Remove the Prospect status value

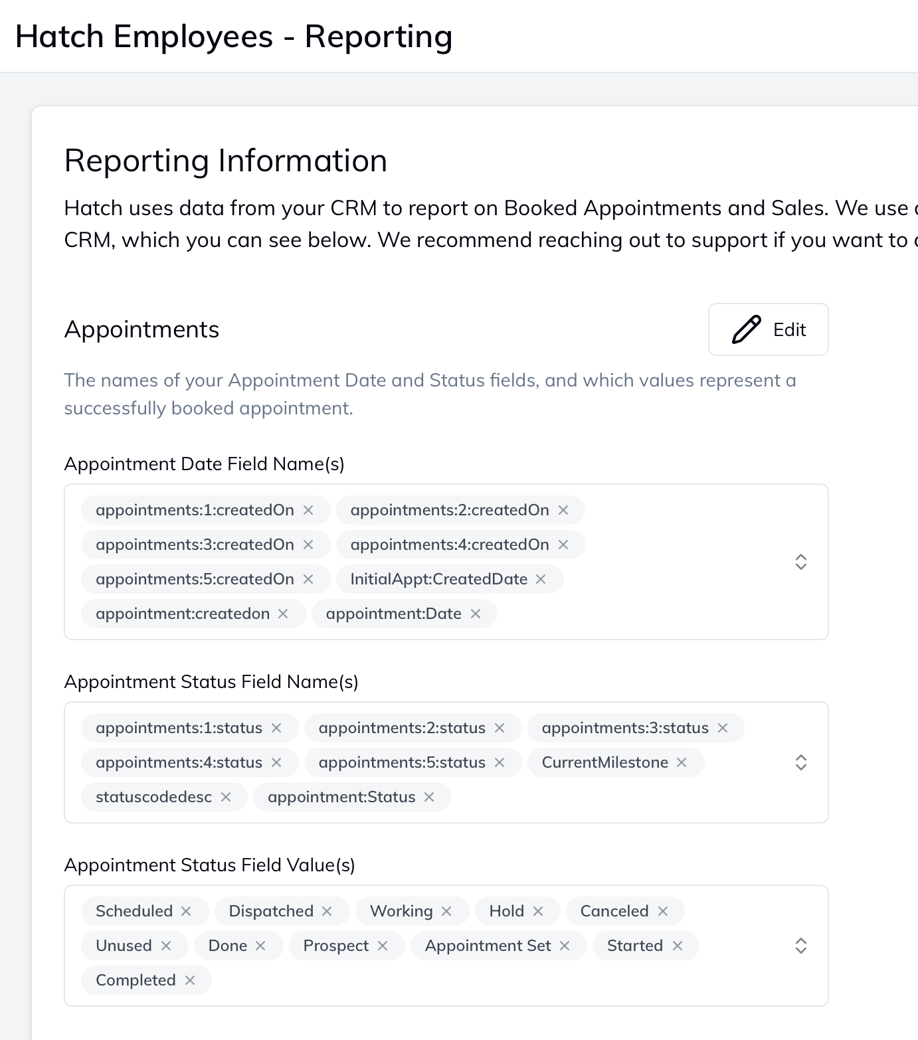383,945
